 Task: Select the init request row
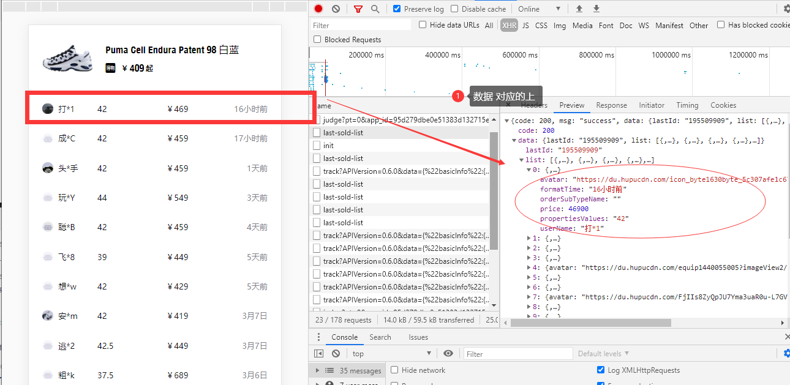(401, 146)
